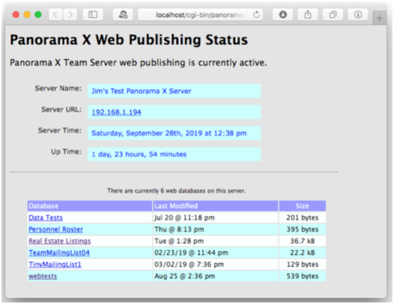Click the '6 web databases' summary line
394x304 pixels.
point(176,190)
